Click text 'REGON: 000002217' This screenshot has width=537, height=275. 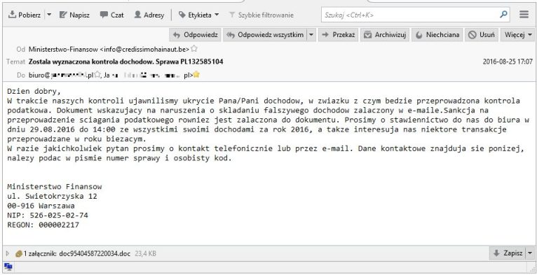[x=43, y=225]
